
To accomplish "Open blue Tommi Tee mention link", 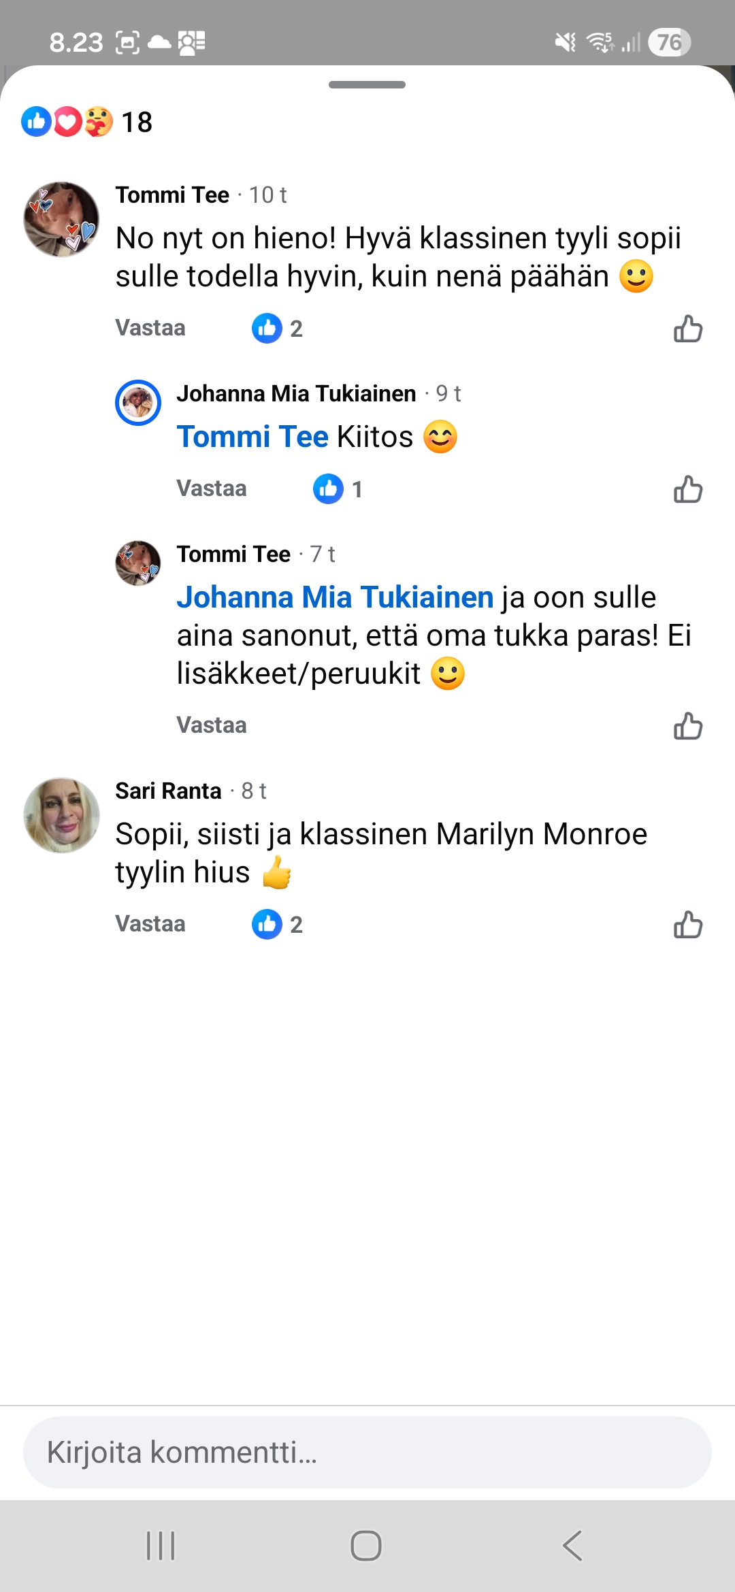I will [x=252, y=437].
